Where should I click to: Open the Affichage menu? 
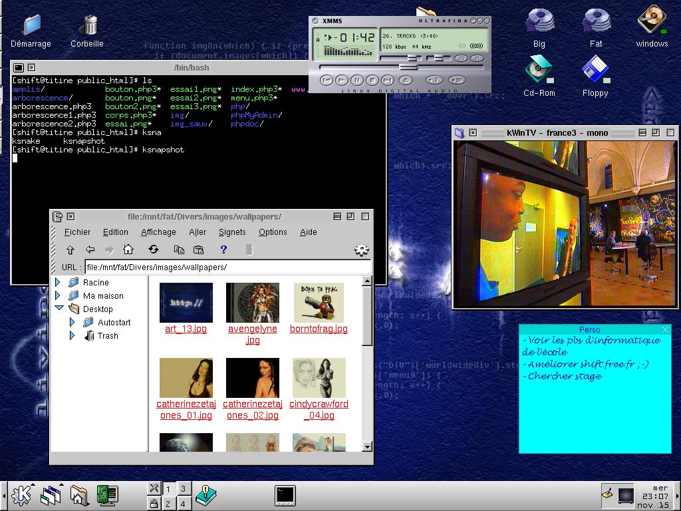point(158,232)
